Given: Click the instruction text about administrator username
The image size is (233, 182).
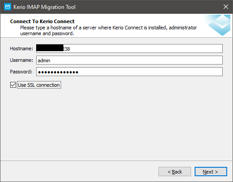Looking at the screenshot, I should pos(108,31).
